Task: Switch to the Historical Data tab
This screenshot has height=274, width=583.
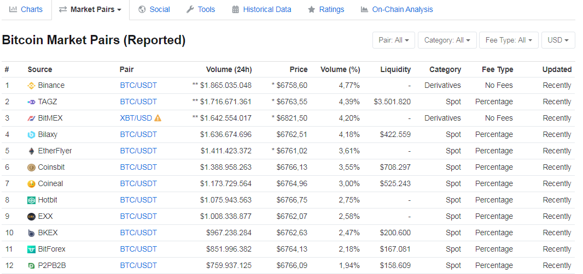Action: 261,9
